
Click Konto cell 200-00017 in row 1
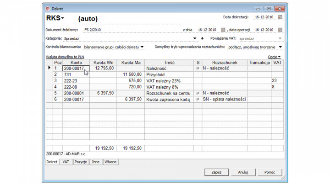(75, 68)
